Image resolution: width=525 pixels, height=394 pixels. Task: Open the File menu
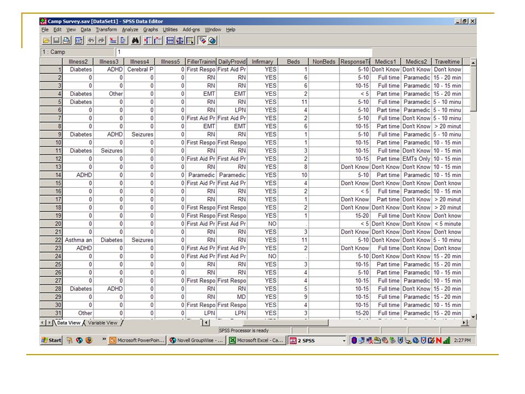45,30
